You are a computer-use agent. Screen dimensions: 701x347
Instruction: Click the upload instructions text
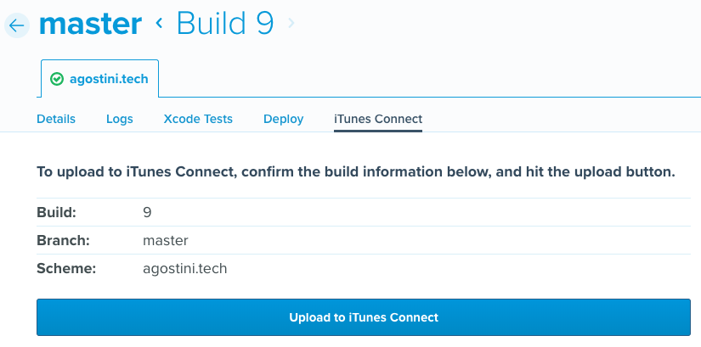pos(355,172)
